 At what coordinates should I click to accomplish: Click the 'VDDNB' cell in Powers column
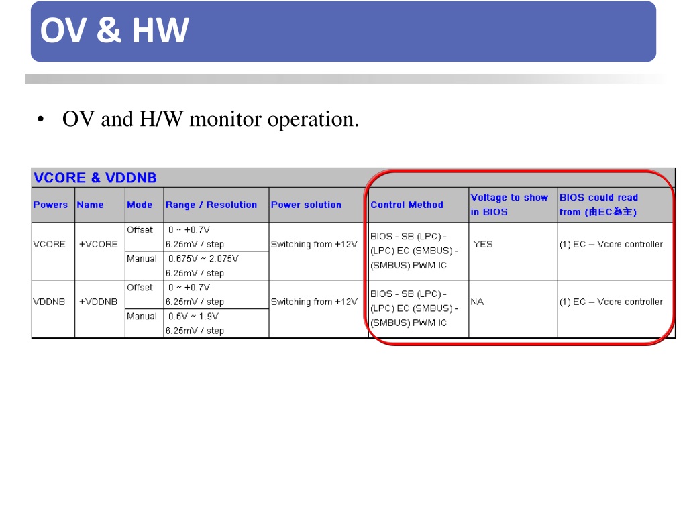click(49, 302)
